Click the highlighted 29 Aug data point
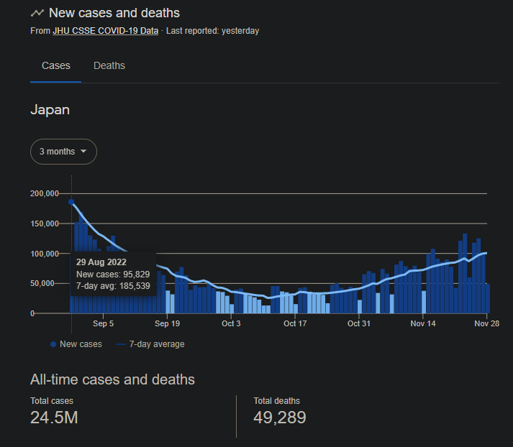This screenshot has height=447, width=513. click(x=71, y=202)
